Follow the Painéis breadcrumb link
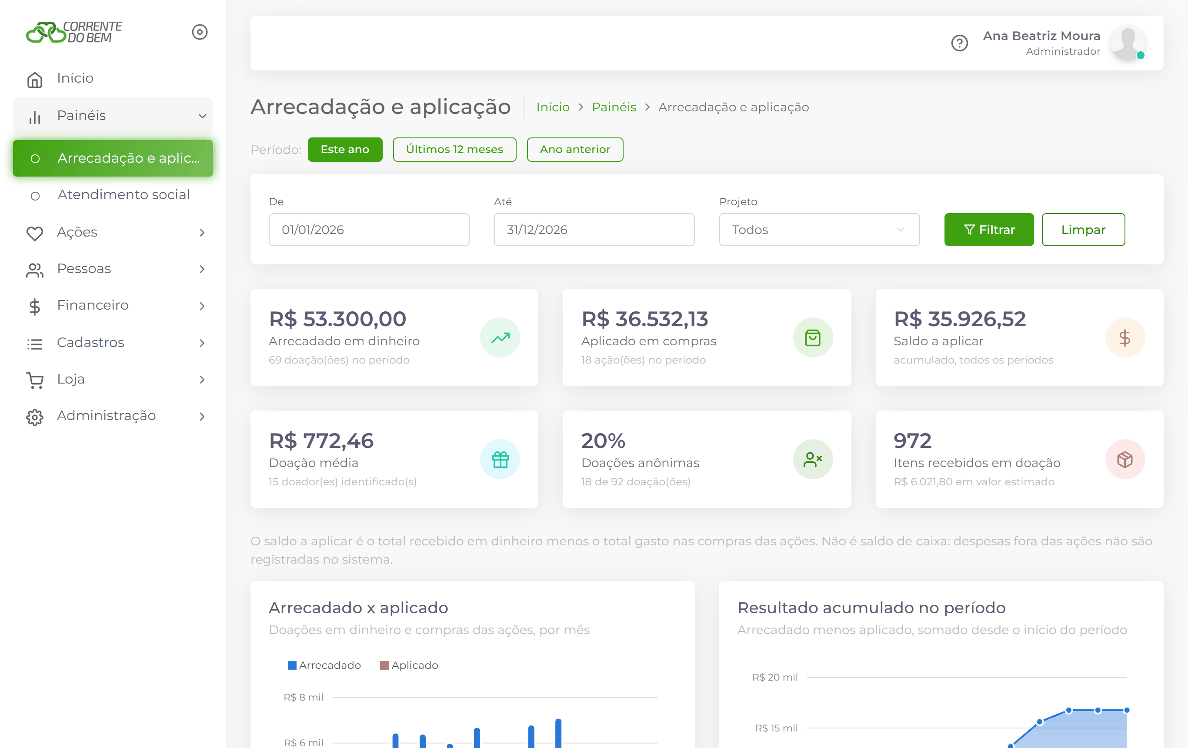 pos(614,107)
